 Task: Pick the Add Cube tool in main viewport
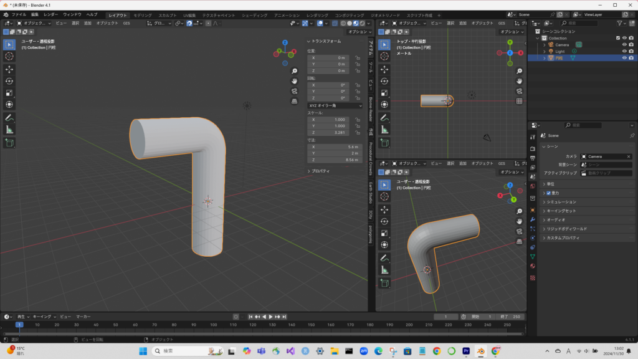9,143
